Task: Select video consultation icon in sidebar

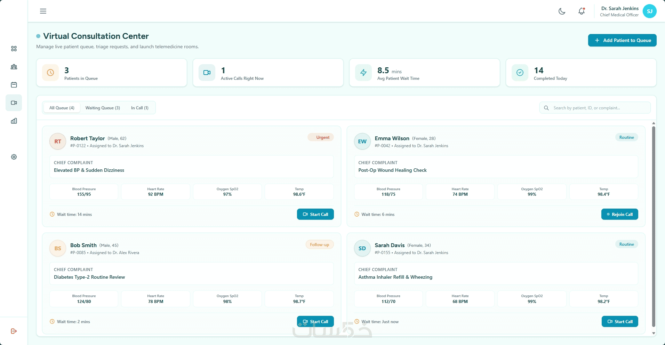Action: 14,103
